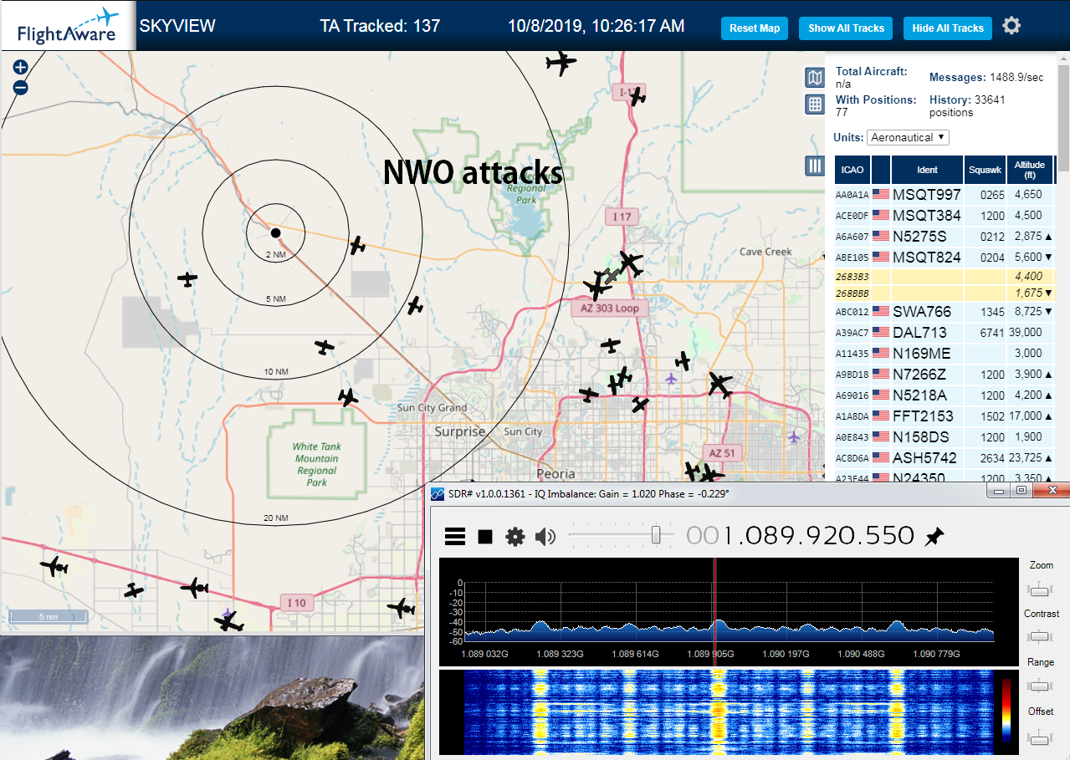This screenshot has height=760, width=1070.
Task: Select the SWA766 aircraft row
Action: tap(944, 312)
